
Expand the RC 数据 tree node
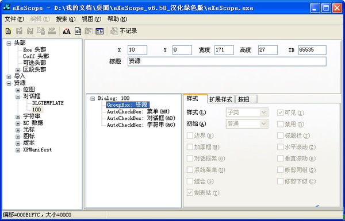(18, 123)
